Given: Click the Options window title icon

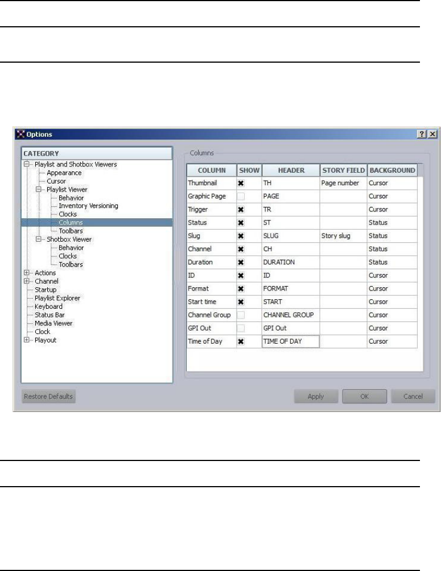Looking at the screenshot, I should (20, 134).
